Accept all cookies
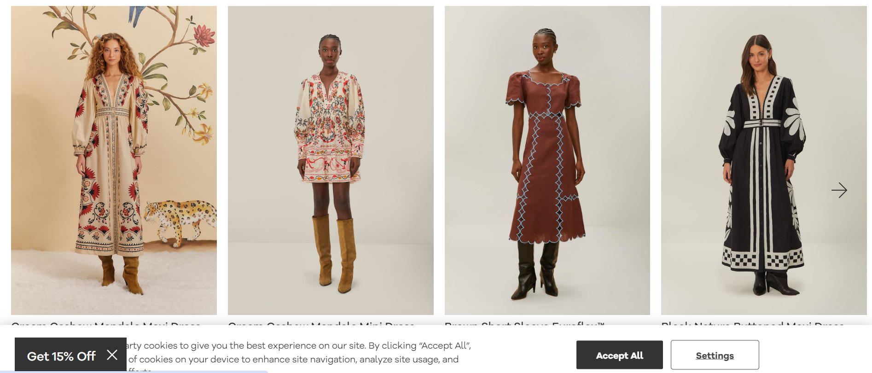 619,355
